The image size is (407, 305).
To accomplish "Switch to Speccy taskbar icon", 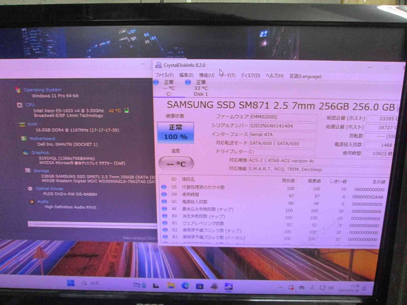I will [x=214, y=286].
